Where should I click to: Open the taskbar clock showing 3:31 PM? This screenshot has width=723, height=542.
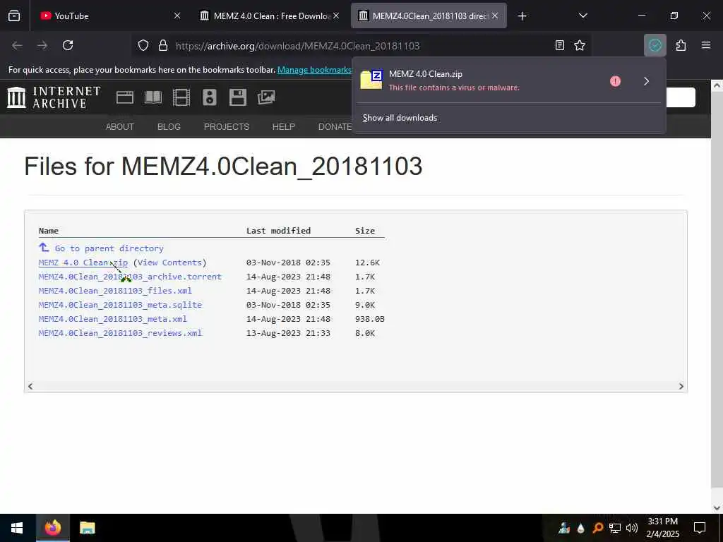tap(662, 528)
